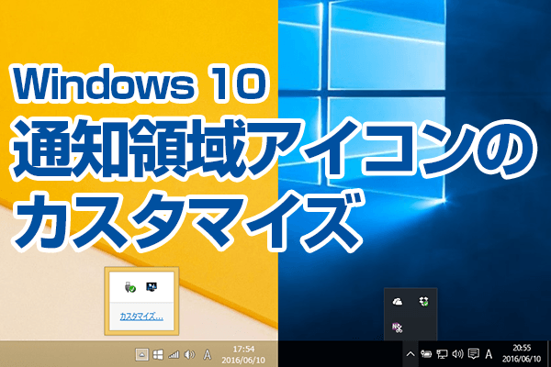Viewport: 551px width, 367px height.
Task: Open the OneDrive cloud icon
Action: 398,301
